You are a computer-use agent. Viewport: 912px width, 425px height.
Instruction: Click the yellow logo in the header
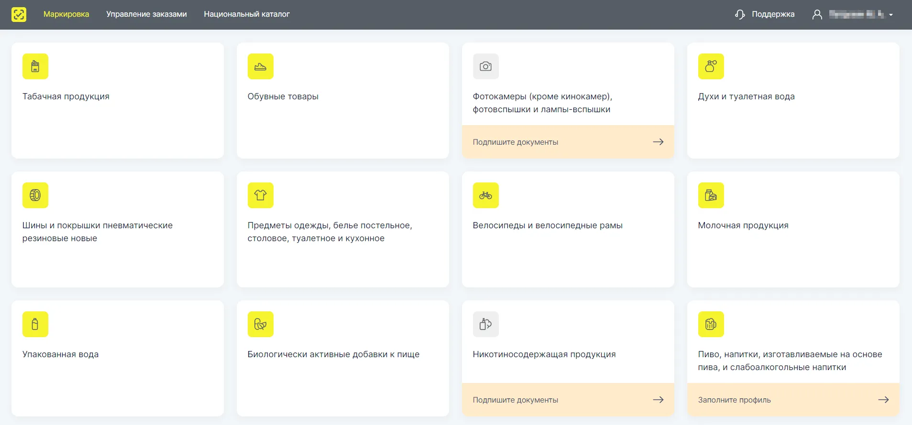pyautogui.click(x=19, y=14)
